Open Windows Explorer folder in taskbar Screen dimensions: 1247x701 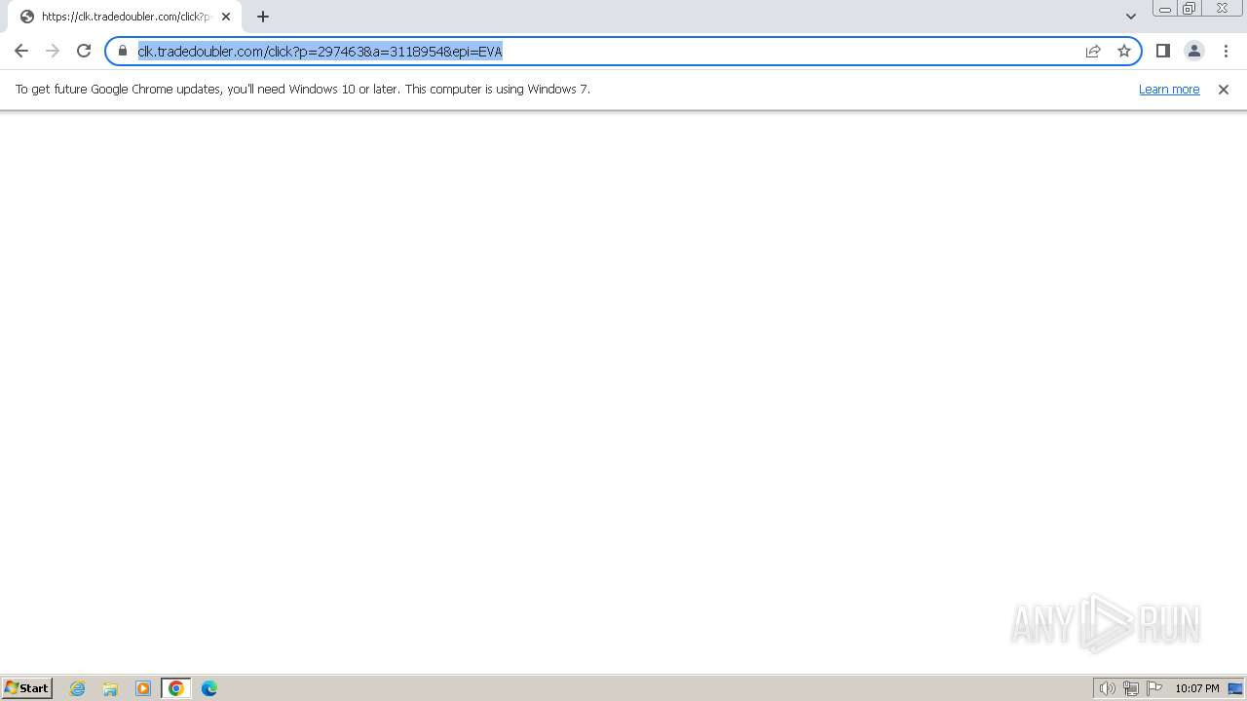[x=110, y=688]
